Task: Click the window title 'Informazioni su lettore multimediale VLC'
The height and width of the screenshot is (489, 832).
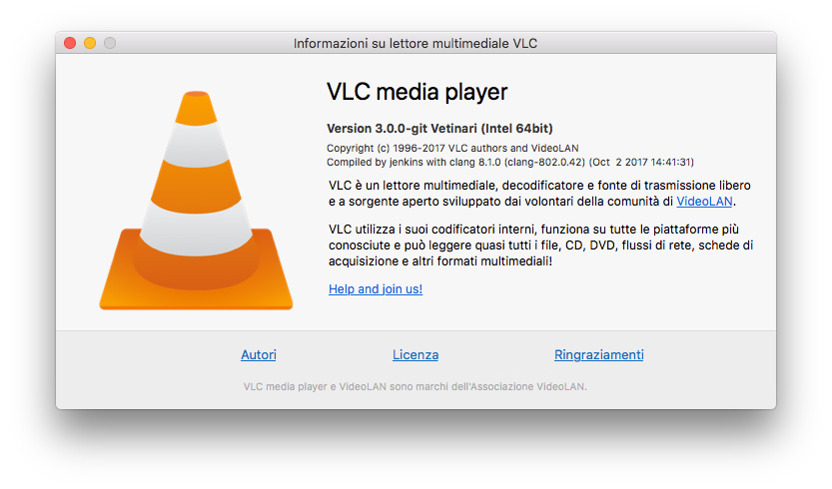Action: (416, 43)
